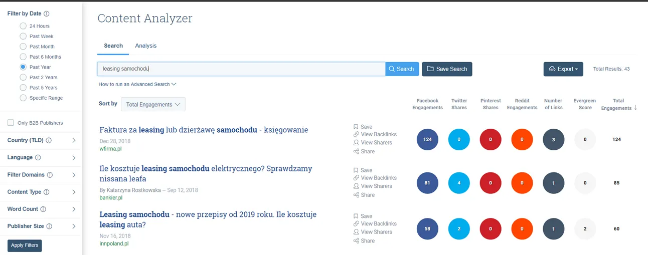Click author name Katarzyna Rostkowska
The width and height of the screenshot is (648, 255).
133,190
